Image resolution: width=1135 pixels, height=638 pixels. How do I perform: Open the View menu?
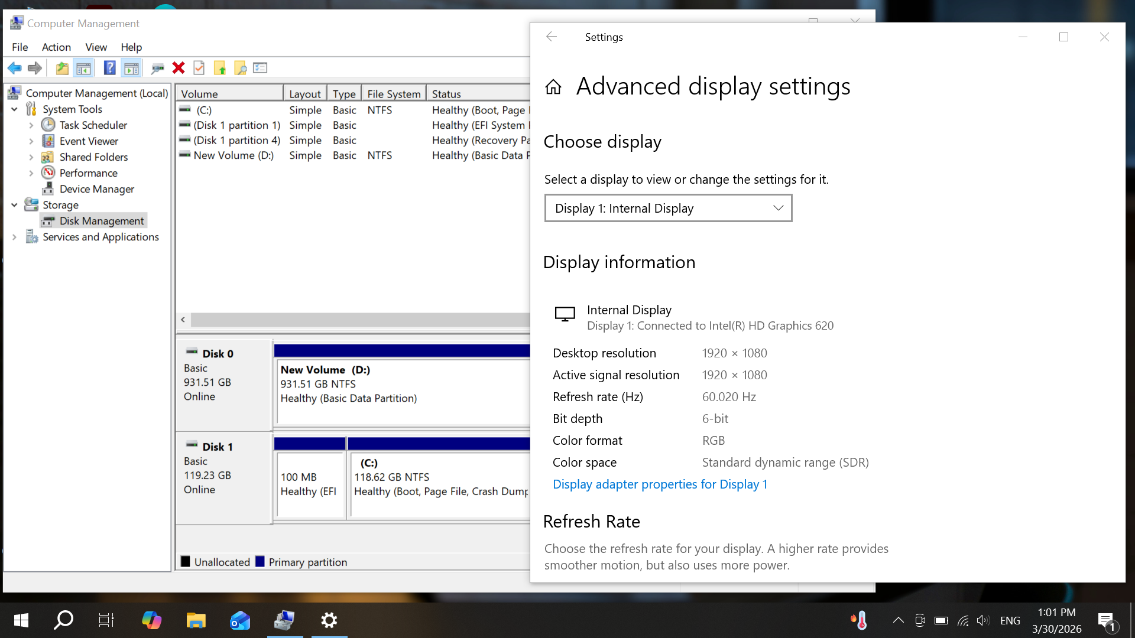[96, 47]
